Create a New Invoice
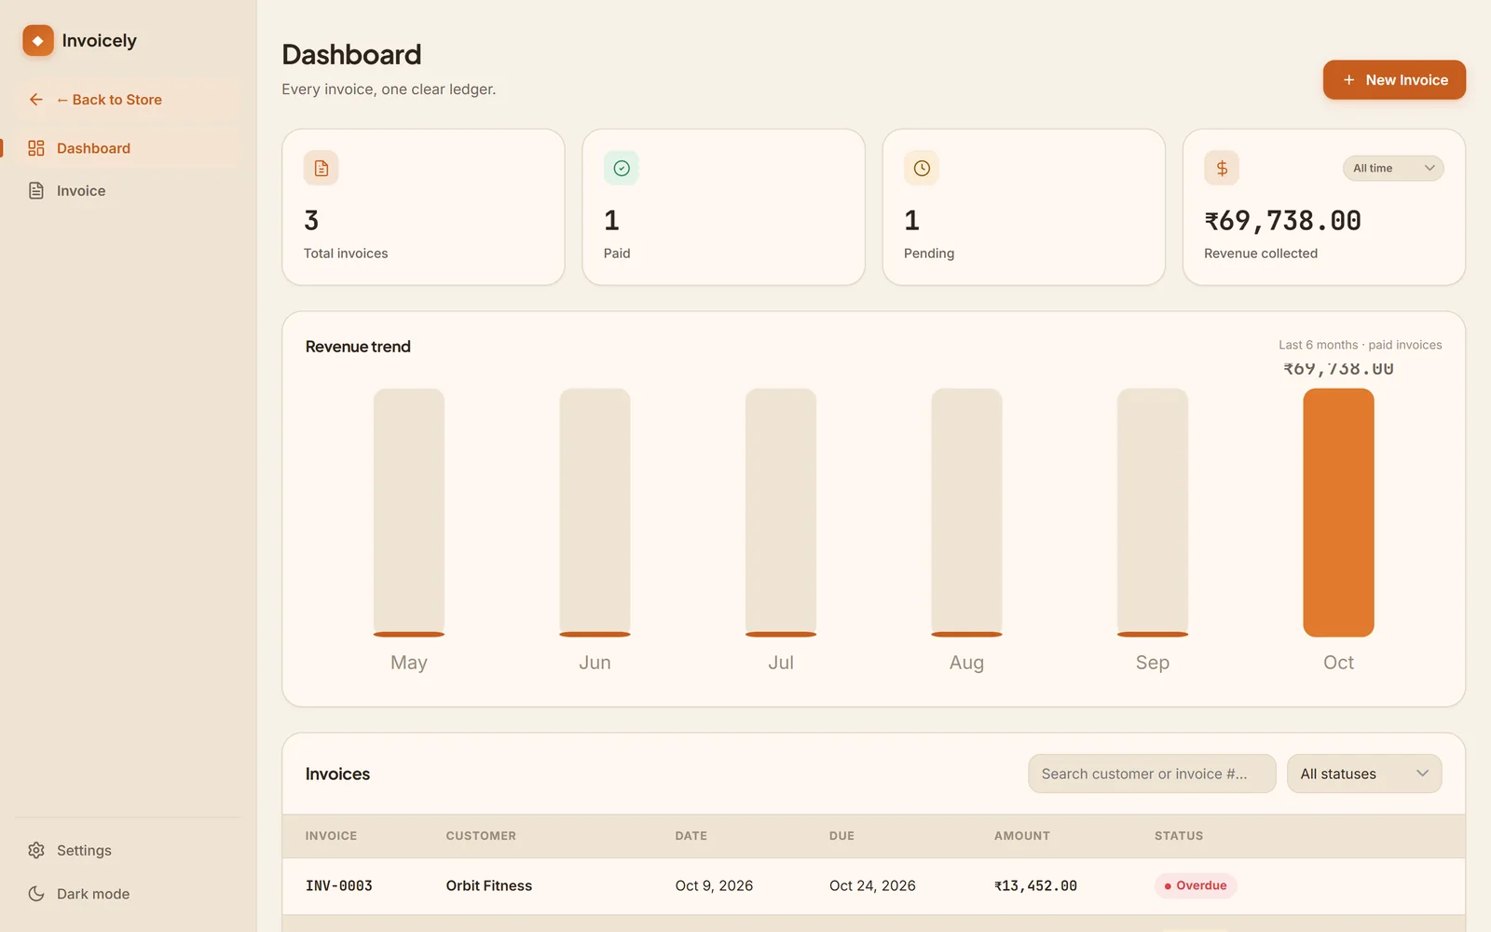Screen dimensions: 1491x932 1394,80
